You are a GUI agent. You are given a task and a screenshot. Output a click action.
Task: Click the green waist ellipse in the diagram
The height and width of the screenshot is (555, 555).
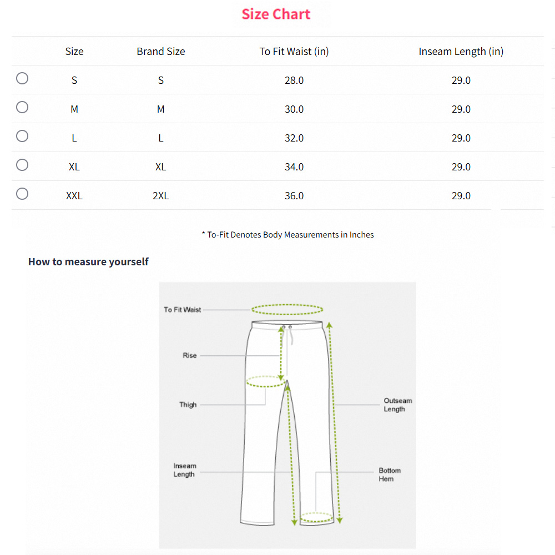[287, 309]
